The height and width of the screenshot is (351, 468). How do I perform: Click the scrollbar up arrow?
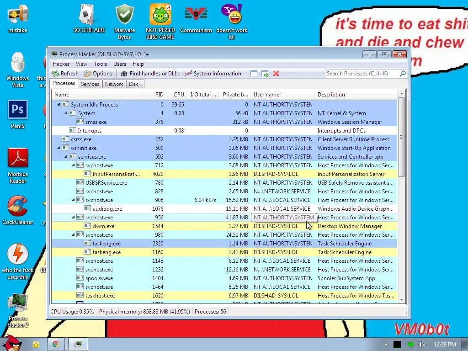coord(402,93)
